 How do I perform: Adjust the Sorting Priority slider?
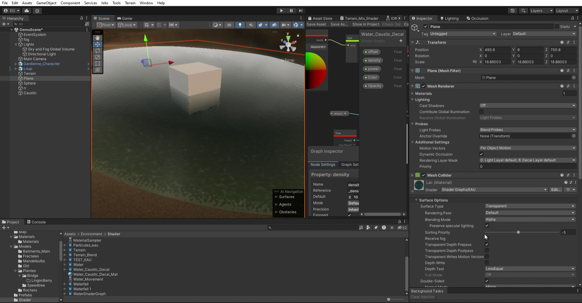point(518,232)
